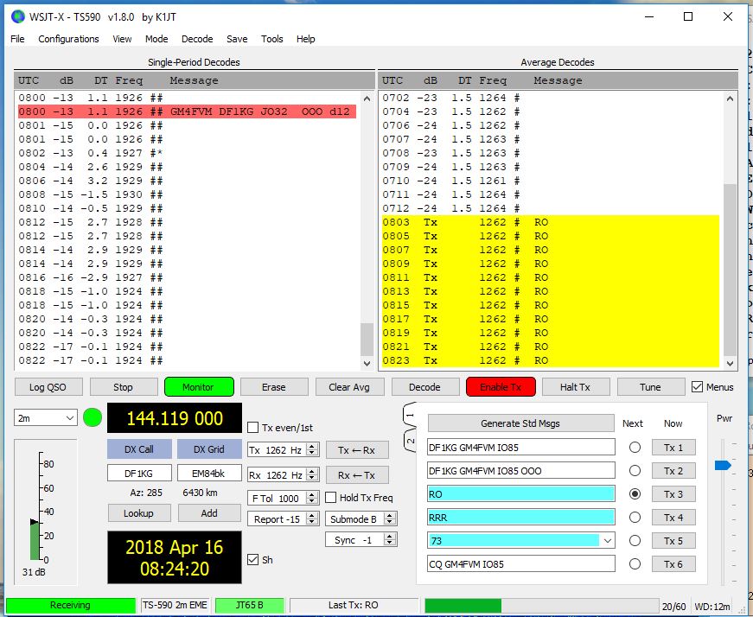This screenshot has height=617, width=753.
Task: Open the Tools menu
Action: pos(271,39)
